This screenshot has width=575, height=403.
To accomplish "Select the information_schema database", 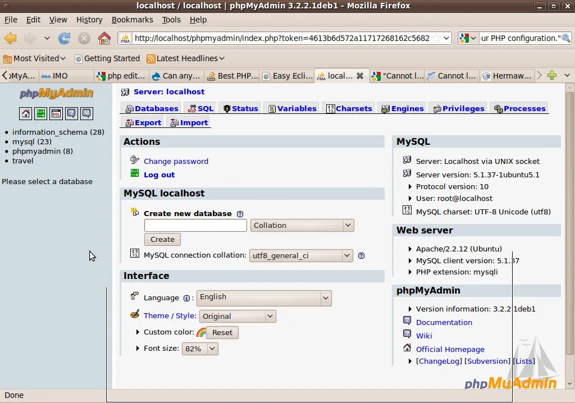I will click(58, 132).
